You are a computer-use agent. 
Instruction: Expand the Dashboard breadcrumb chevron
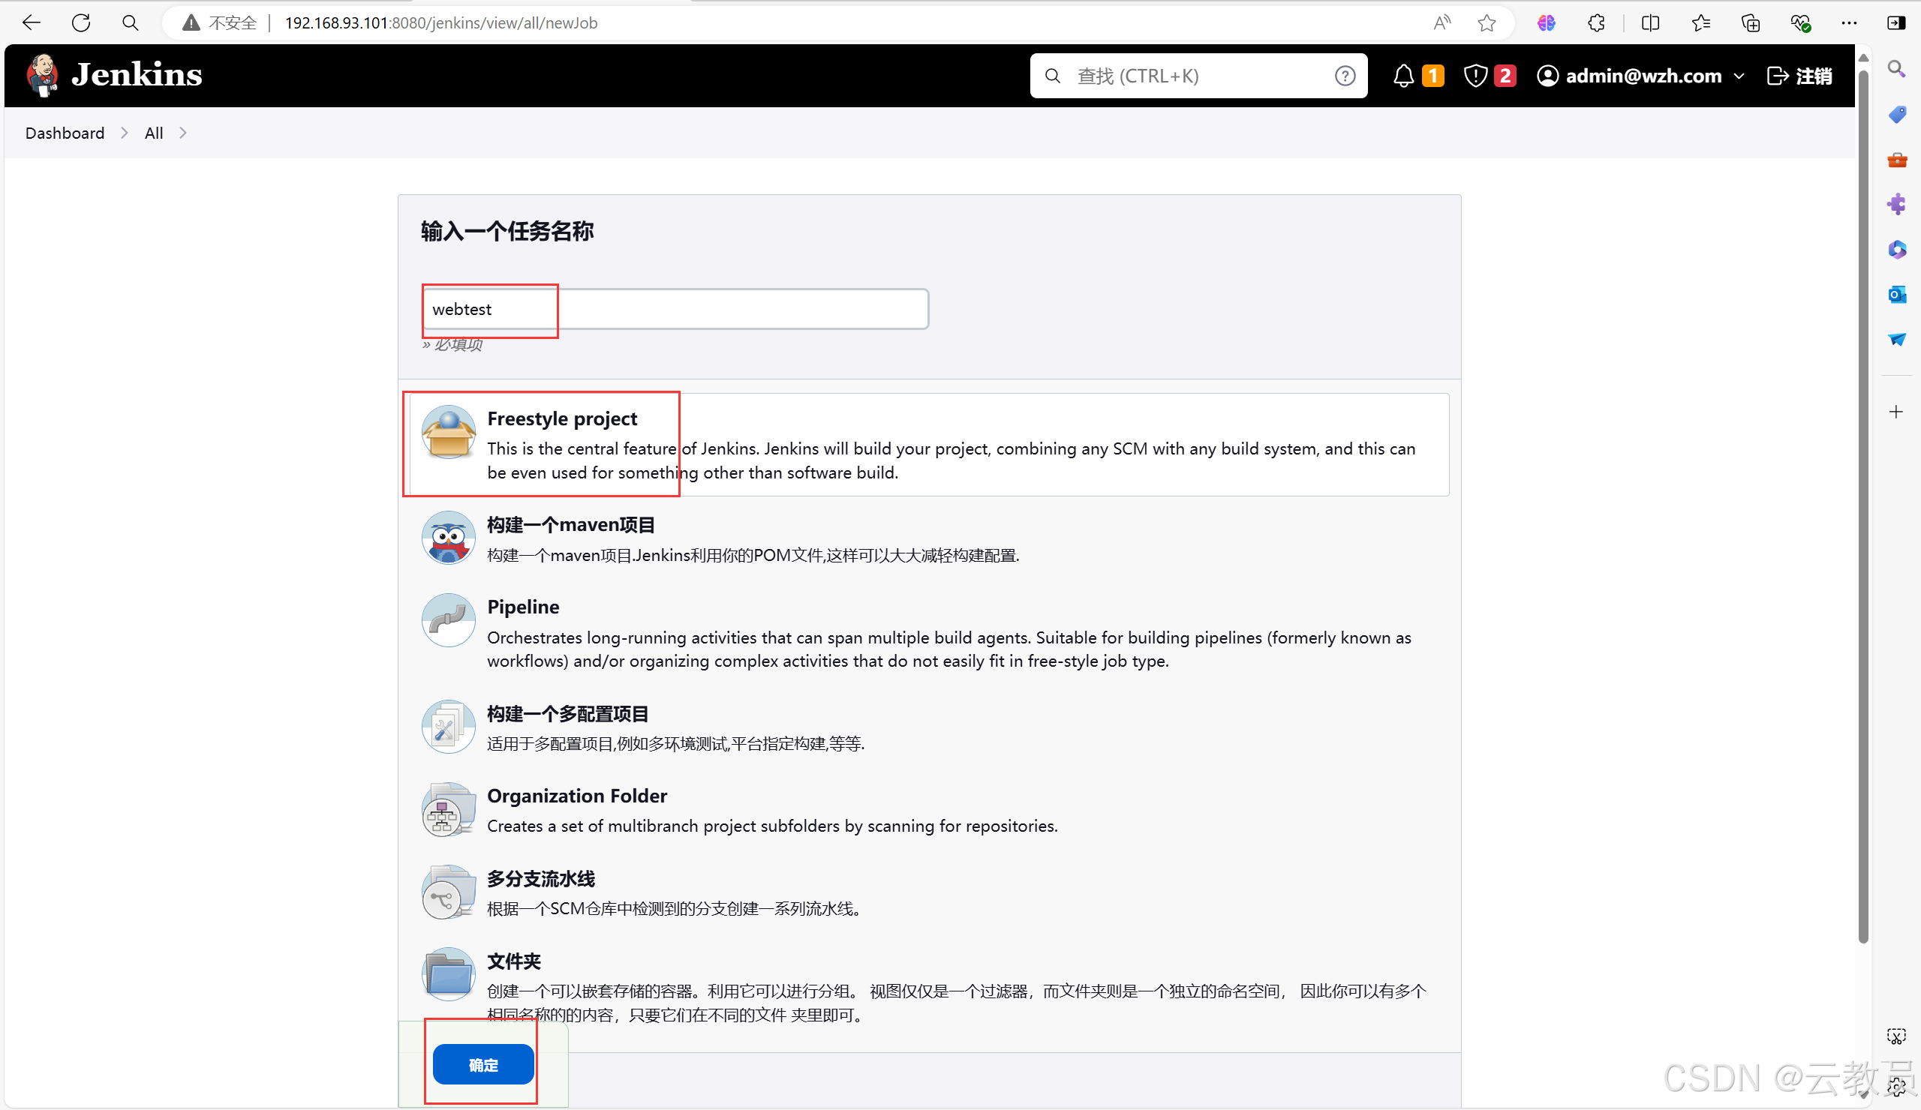125,133
